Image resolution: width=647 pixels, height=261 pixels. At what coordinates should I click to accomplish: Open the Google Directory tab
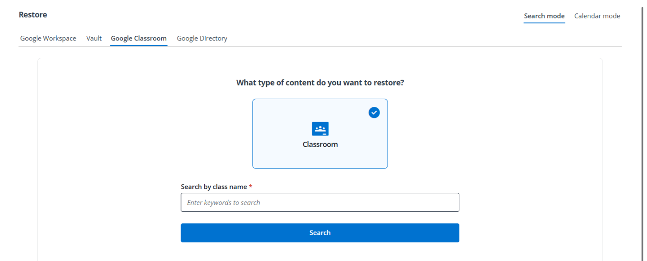202,38
